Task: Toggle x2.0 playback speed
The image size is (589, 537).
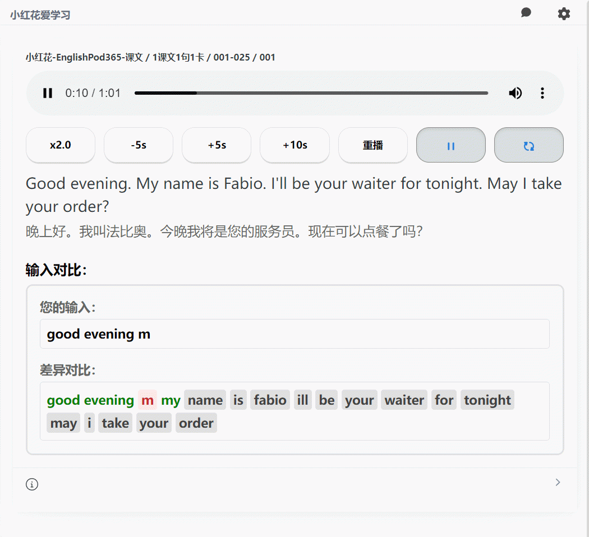Action: pos(61,145)
